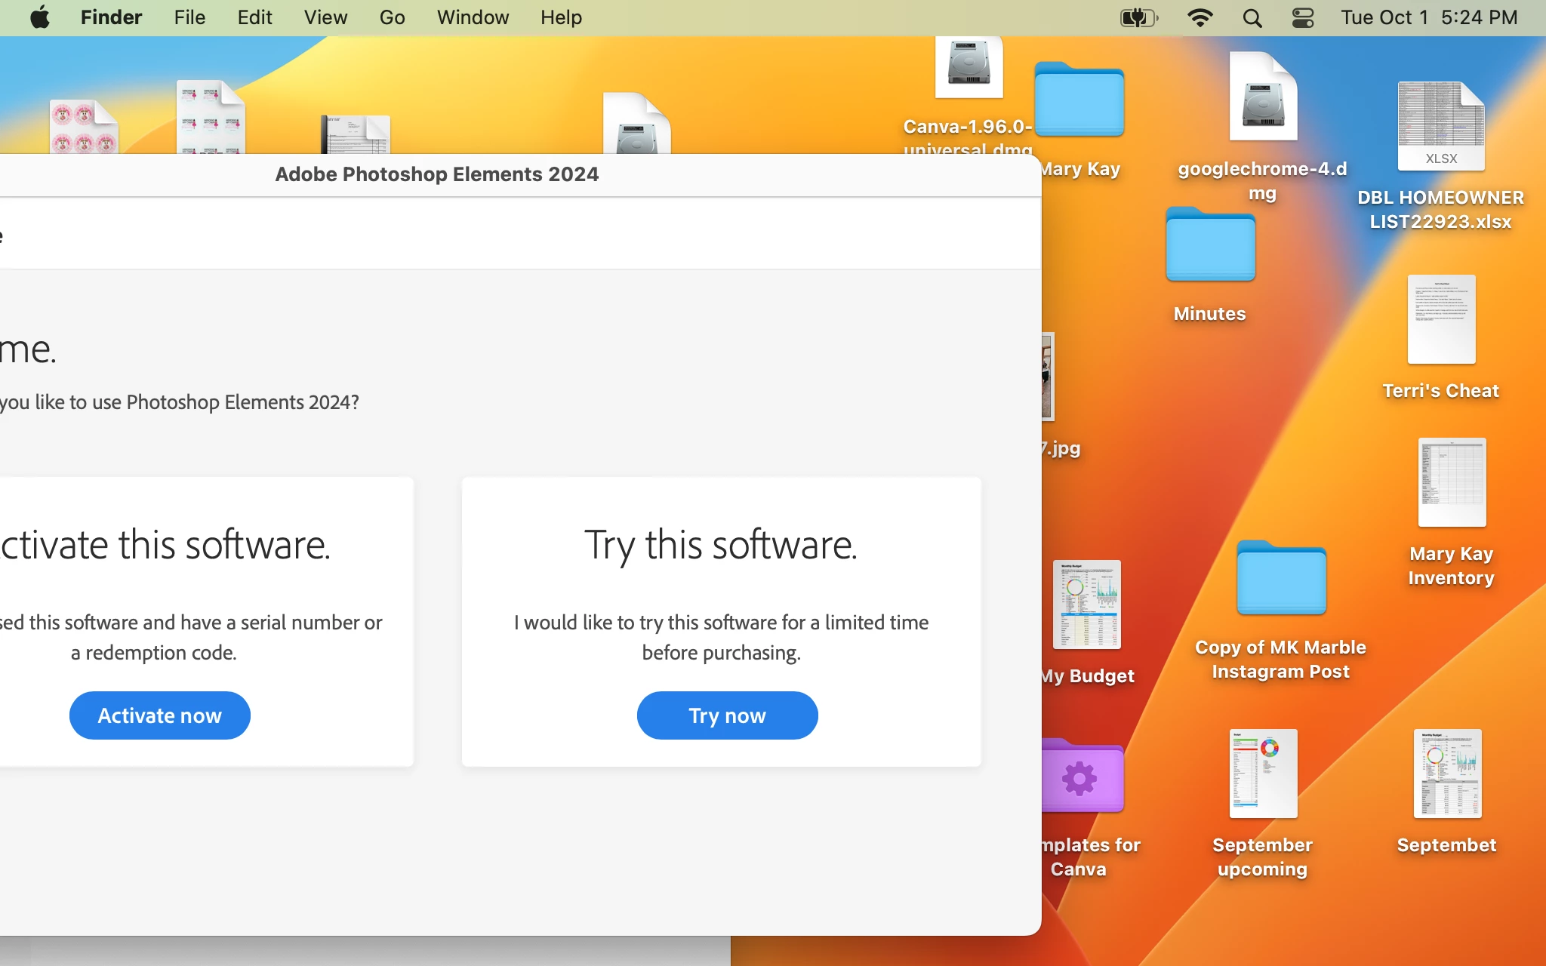Select DBL HOMEOWNER LIST22923.xlsx spreadsheet file
The image size is (1546, 966).
[x=1440, y=126]
